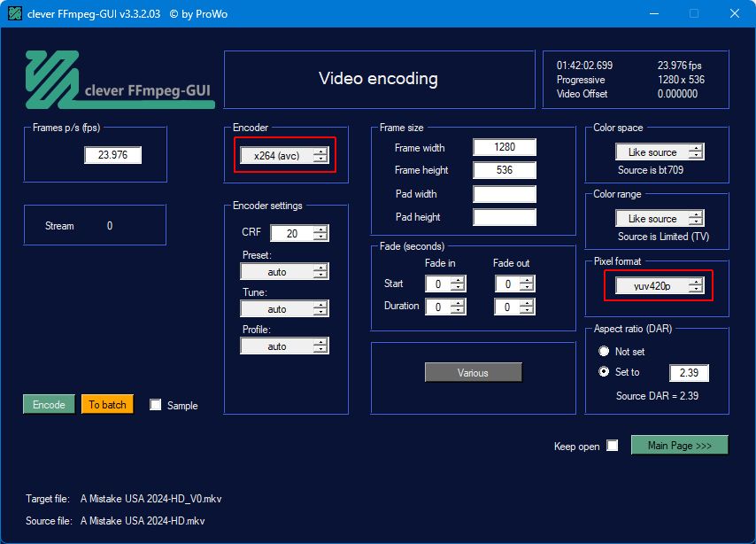756x544 pixels.
Task: Click the Frames p/s 23.976 input field
Action: [112, 155]
